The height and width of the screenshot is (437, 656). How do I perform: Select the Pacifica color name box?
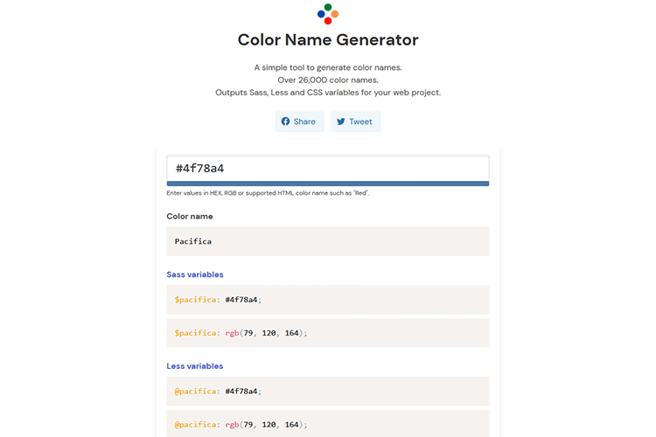[327, 241]
